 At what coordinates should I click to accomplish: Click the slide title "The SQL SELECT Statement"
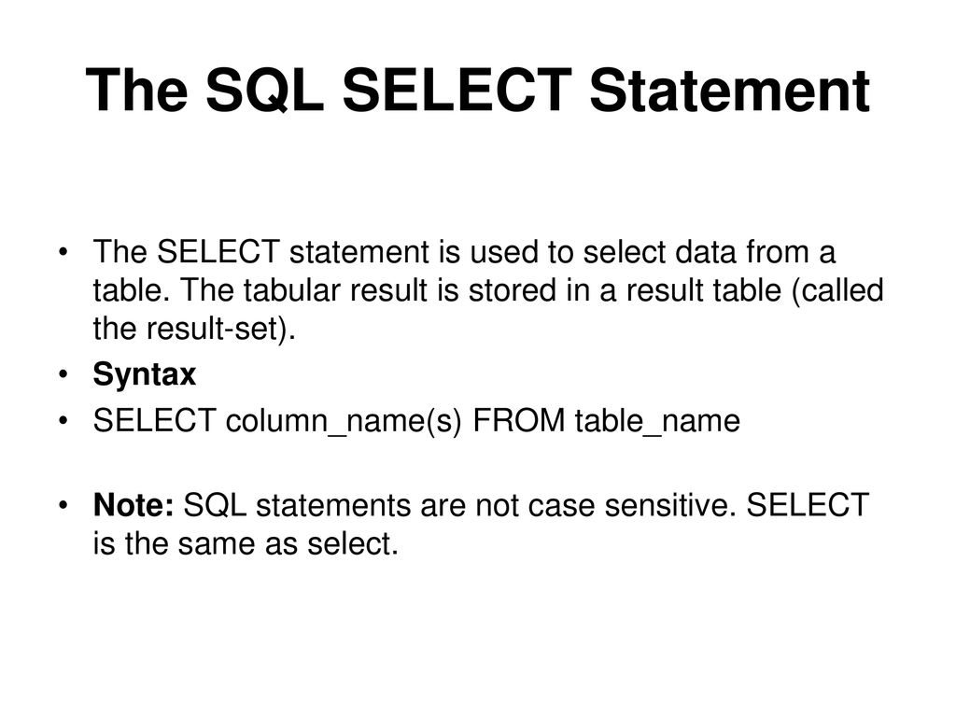(x=477, y=91)
